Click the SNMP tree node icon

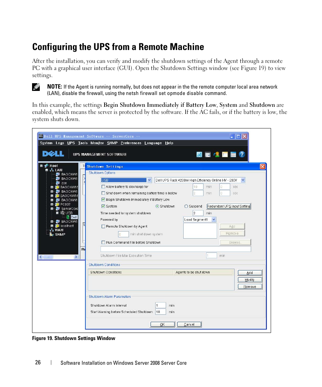52,234
